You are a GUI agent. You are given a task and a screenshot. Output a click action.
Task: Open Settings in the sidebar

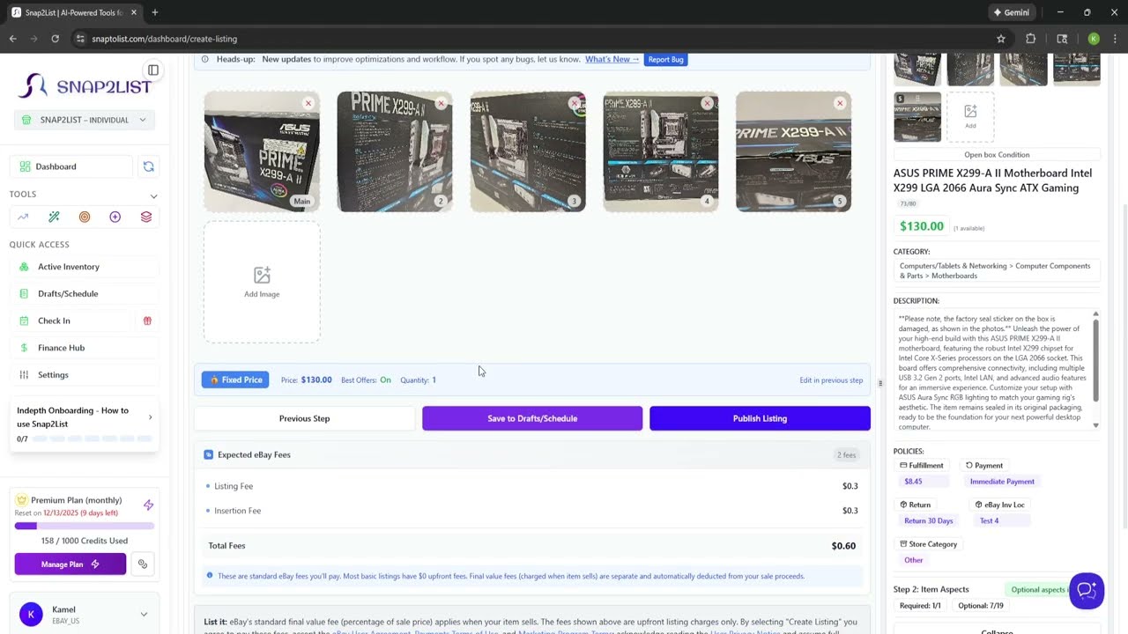85,374
